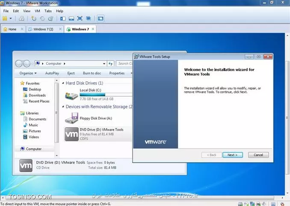This screenshot has width=290, height=206.
Task: Select Floppy Disk Drive (A:) icon
Action: (x=72, y=118)
